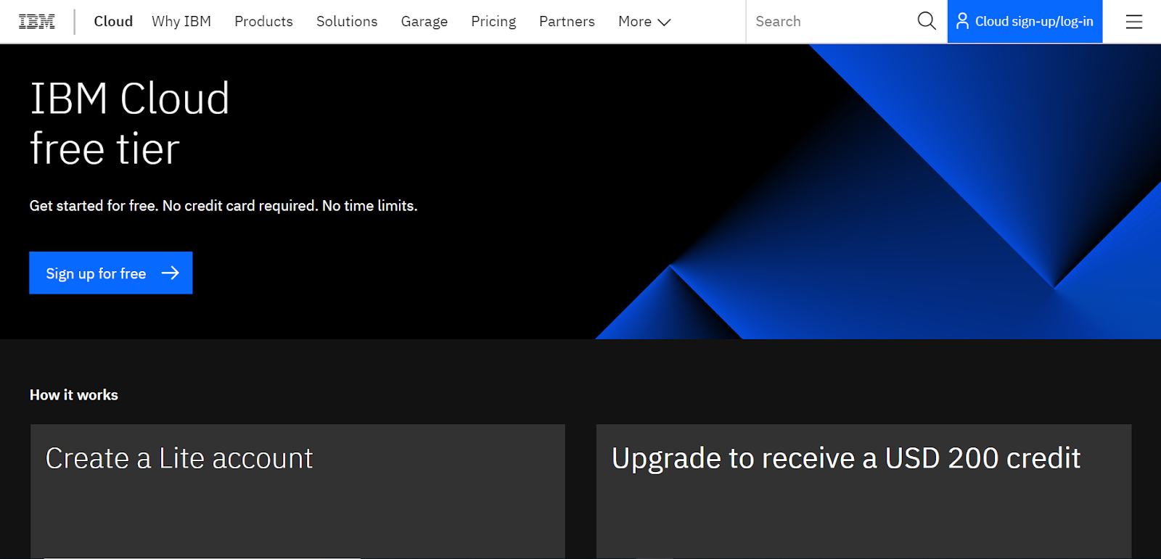The image size is (1161, 559).
Task: Click the How it works heading
Action: tap(74, 395)
